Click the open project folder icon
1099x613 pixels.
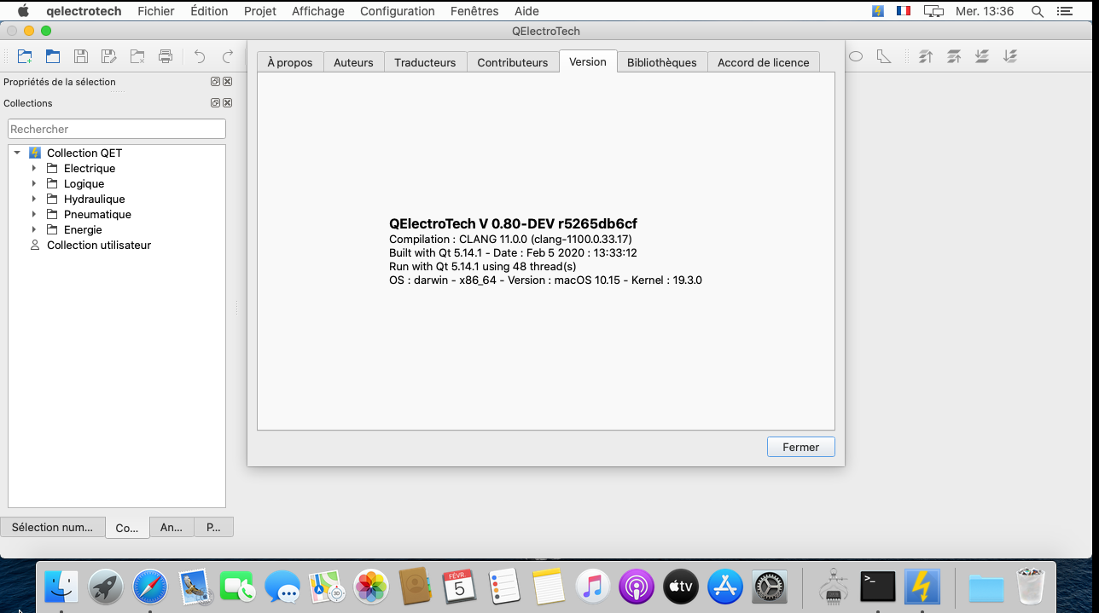click(x=53, y=56)
